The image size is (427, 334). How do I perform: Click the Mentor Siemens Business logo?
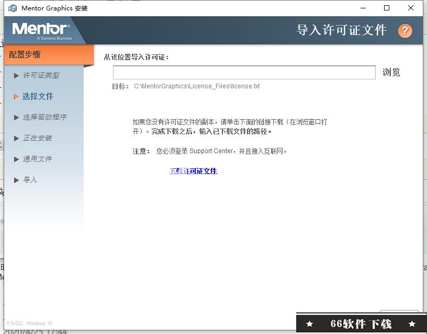[42, 31]
